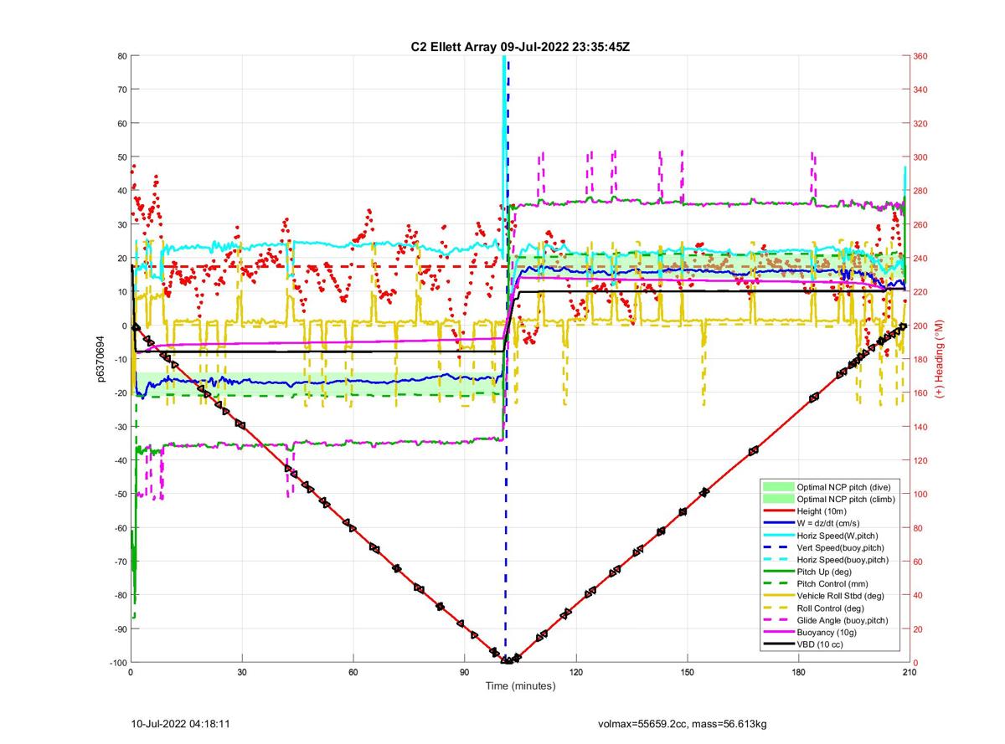Select legend entry "Pitch Control (mm)"
The width and height of the screenshot is (1005, 744).
(832, 584)
